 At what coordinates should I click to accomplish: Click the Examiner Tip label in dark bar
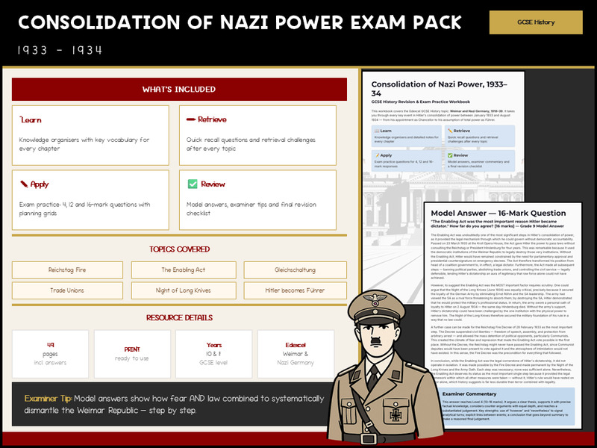point(48,399)
